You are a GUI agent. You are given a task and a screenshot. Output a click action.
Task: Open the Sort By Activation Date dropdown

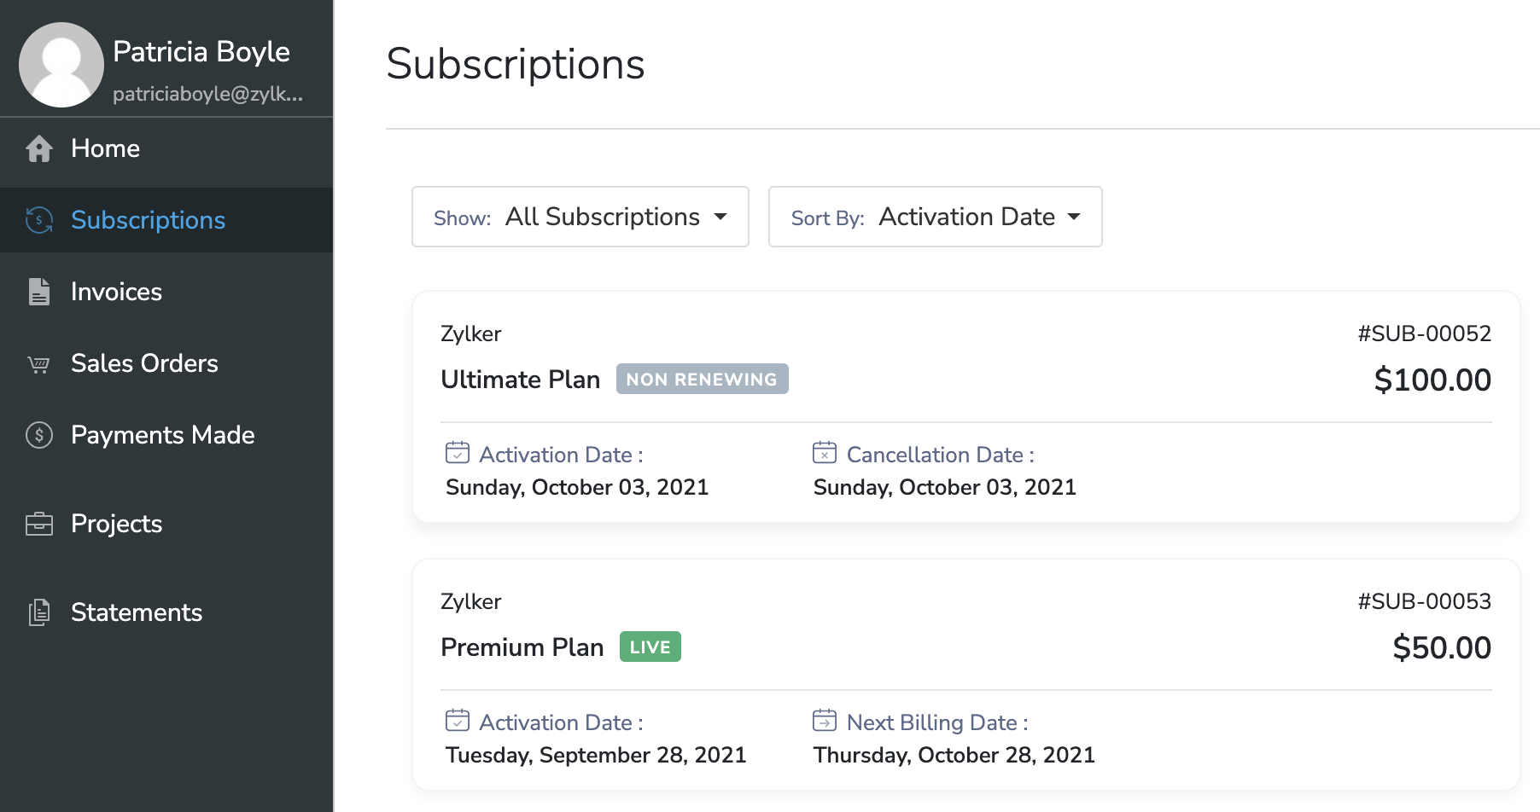(x=936, y=217)
